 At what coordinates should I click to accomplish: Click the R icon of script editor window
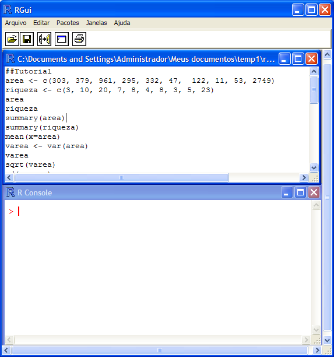tap(10, 59)
